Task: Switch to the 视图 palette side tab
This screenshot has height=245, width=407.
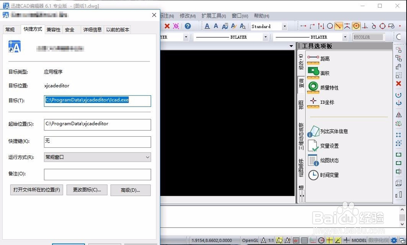Action: [301, 105]
